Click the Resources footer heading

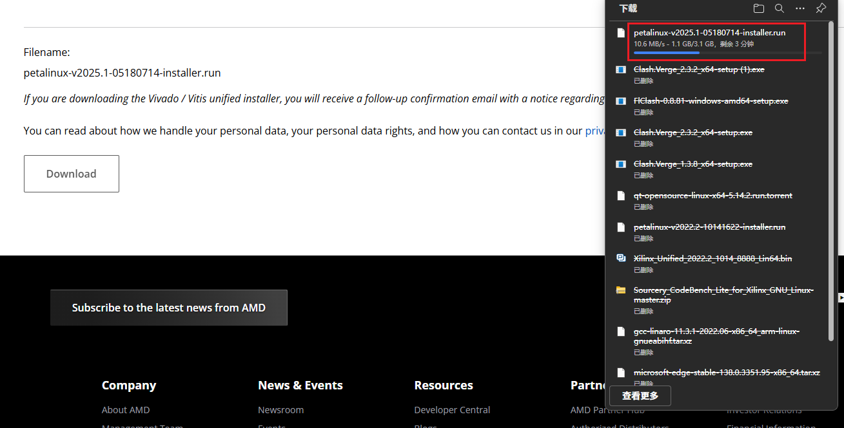pyautogui.click(x=444, y=386)
